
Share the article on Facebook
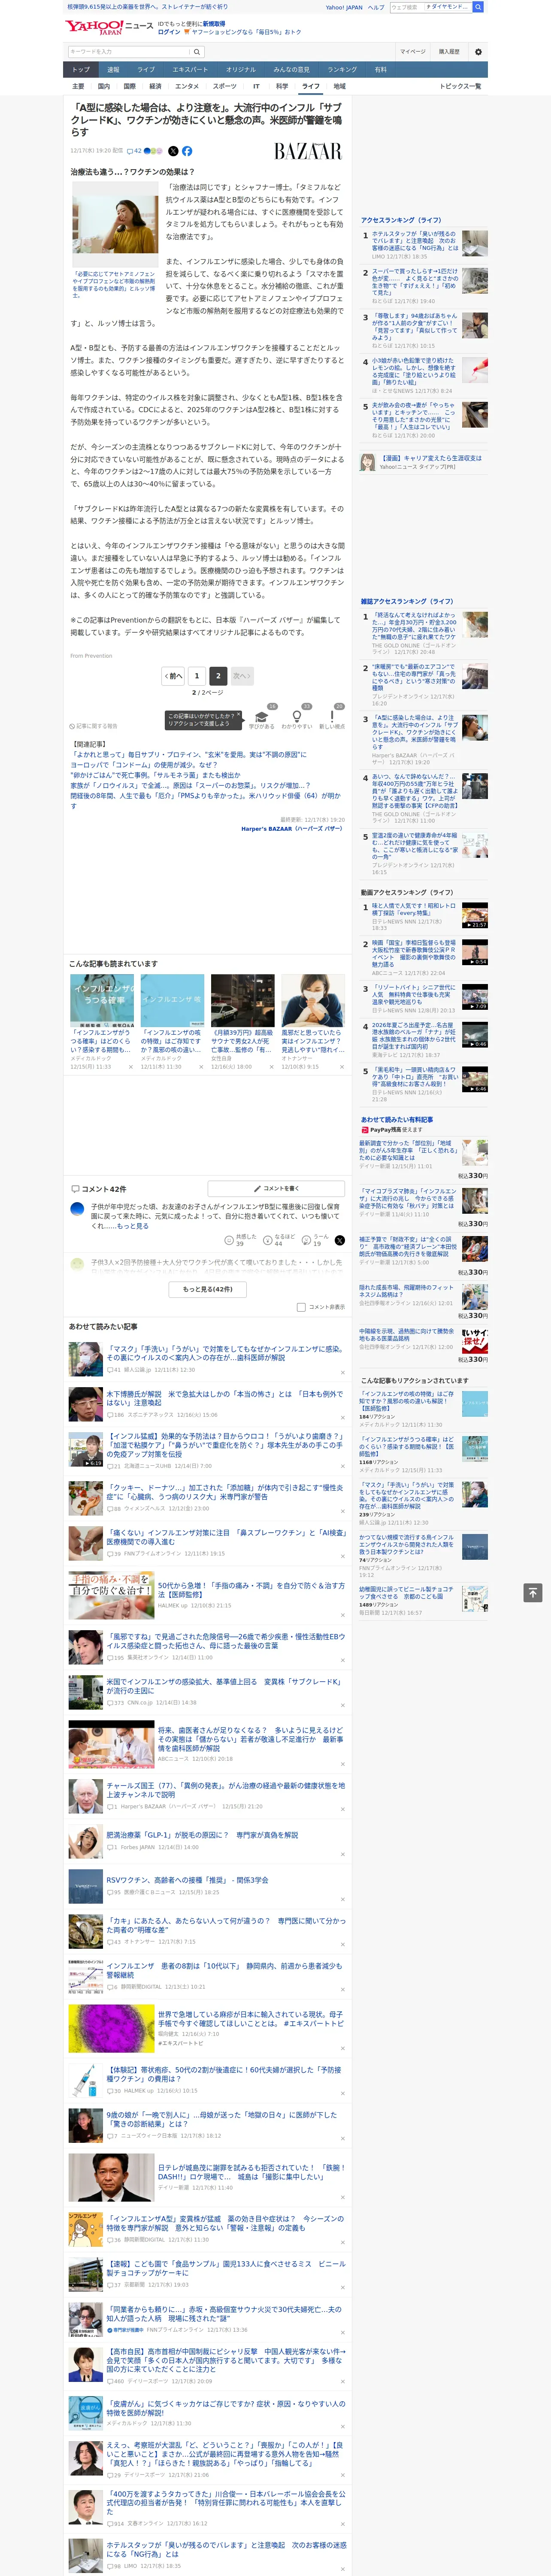click(187, 151)
